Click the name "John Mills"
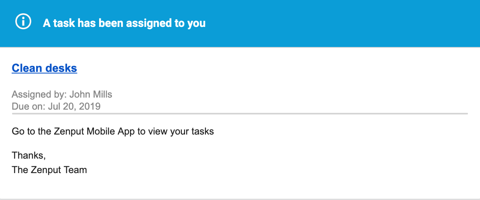The width and height of the screenshot is (480, 200). click(91, 95)
